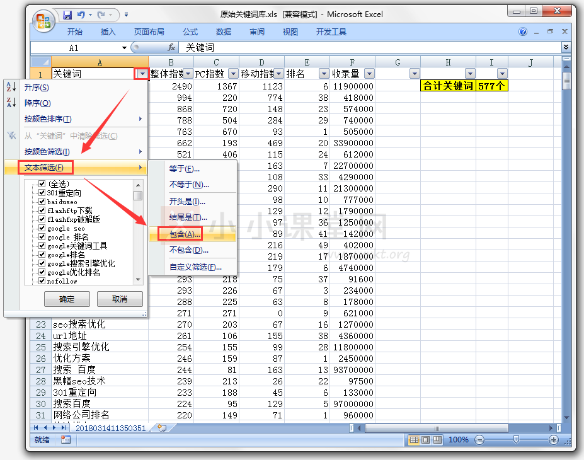This screenshot has height=460, width=584.
Task: Sort ascending via 升序 icon
Action: (11, 87)
